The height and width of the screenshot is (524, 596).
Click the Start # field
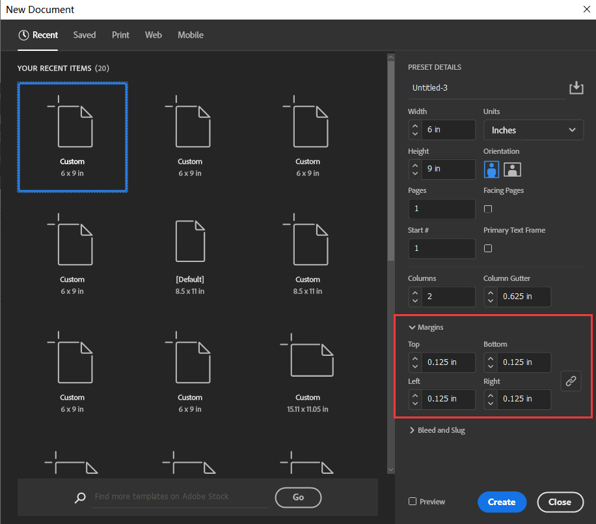point(442,248)
